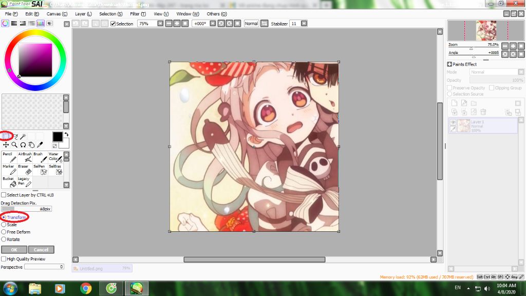Enable High Quality Preview
This screenshot has height=296, width=526.
click(4, 259)
